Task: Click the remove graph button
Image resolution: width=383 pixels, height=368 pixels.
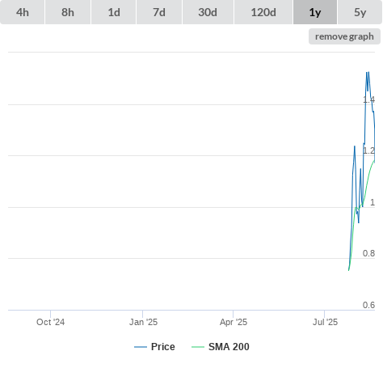Action: point(344,36)
